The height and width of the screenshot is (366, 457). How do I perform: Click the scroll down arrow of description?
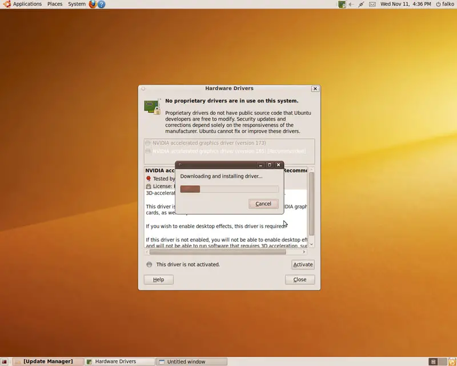311,245
